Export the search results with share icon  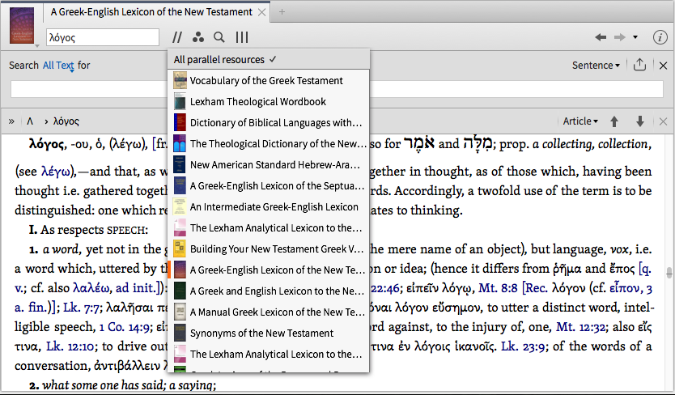(x=639, y=65)
